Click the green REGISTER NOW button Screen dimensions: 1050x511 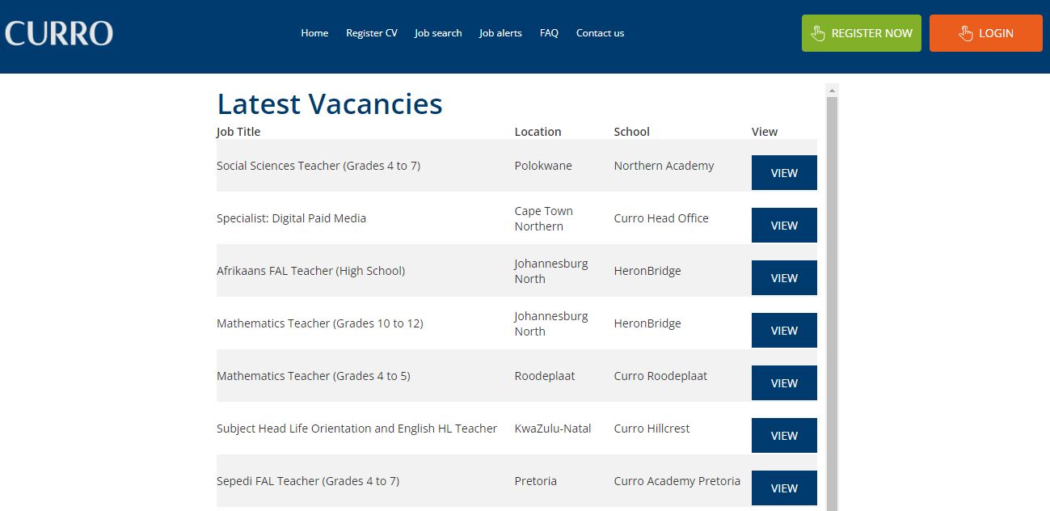tap(861, 33)
